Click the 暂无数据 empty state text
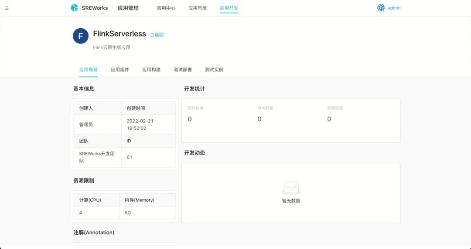Screen dimensions: 471x249 [x=291, y=201]
